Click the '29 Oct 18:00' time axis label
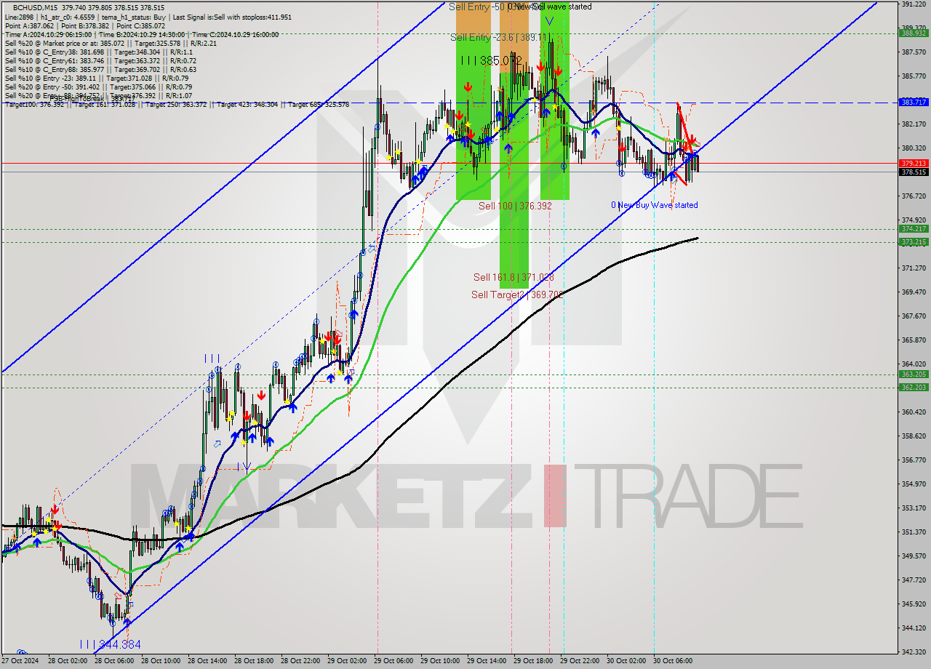 533,661
